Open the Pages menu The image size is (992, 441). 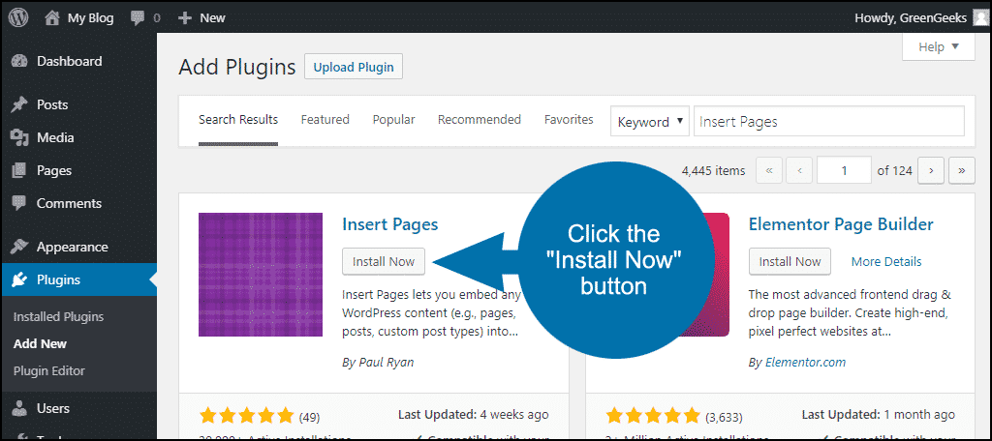54,170
